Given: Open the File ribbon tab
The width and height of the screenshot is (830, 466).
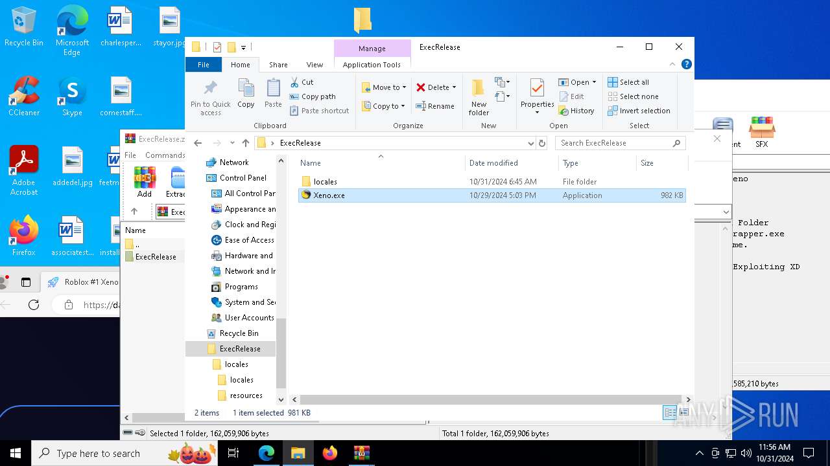Looking at the screenshot, I should coord(204,65).
